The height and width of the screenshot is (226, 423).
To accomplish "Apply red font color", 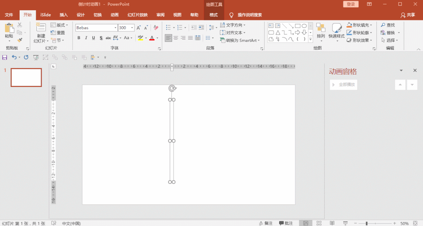I will (152, 38).
